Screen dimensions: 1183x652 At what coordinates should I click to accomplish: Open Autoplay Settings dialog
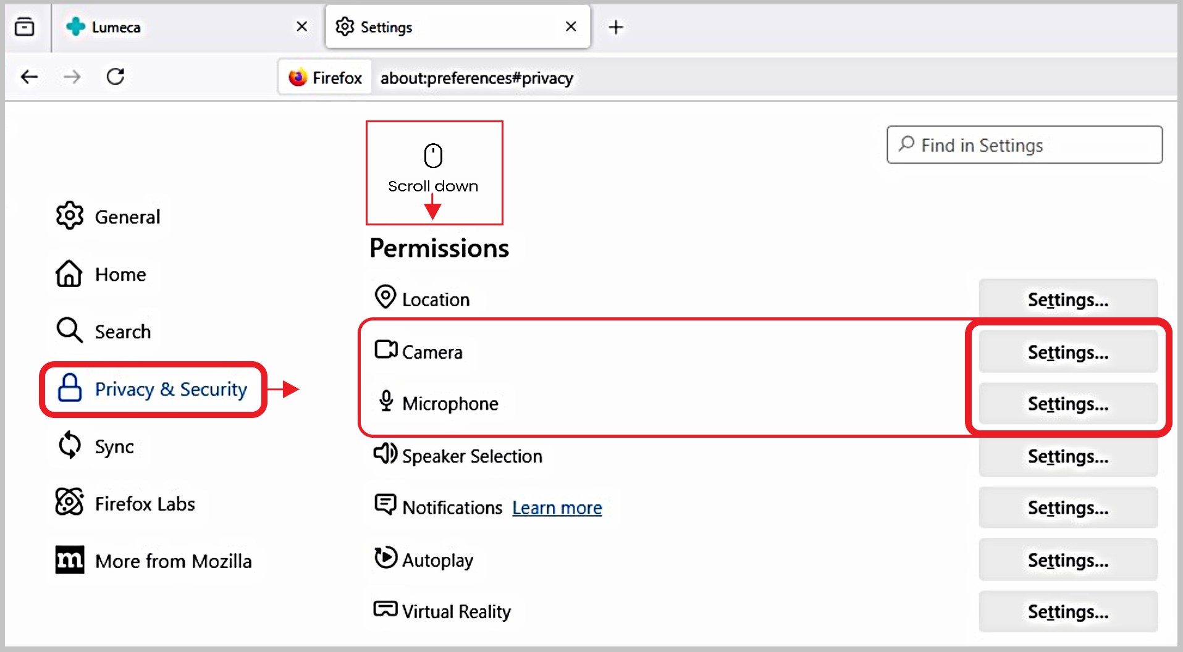click(x=1067, y=560)
